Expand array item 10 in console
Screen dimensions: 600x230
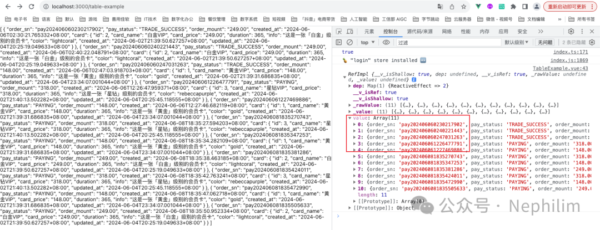click(353, 188)
